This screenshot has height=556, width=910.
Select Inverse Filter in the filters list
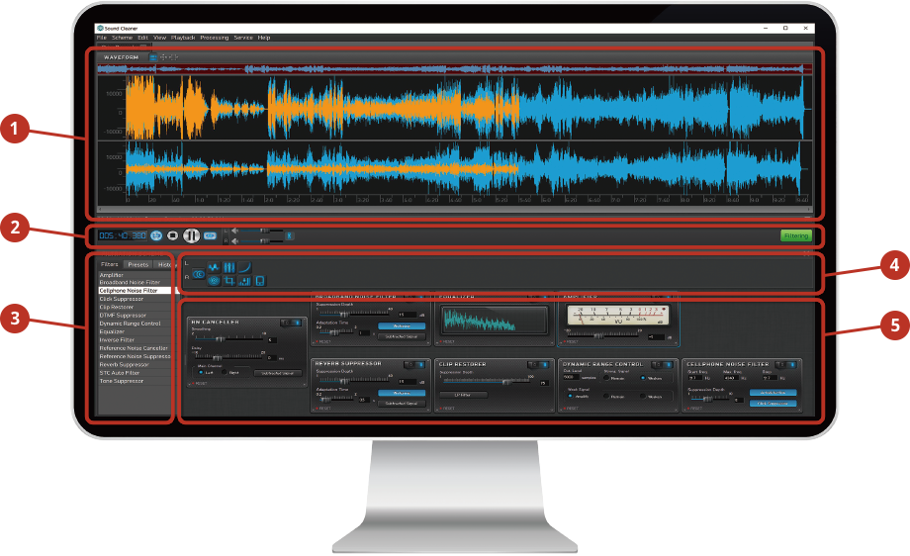coord(135,340)
